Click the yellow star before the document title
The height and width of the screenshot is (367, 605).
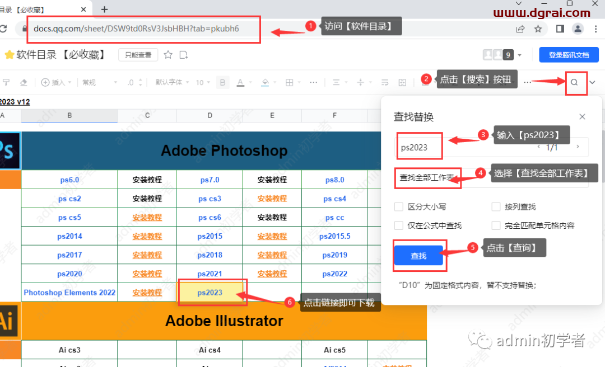coord(10,55)
